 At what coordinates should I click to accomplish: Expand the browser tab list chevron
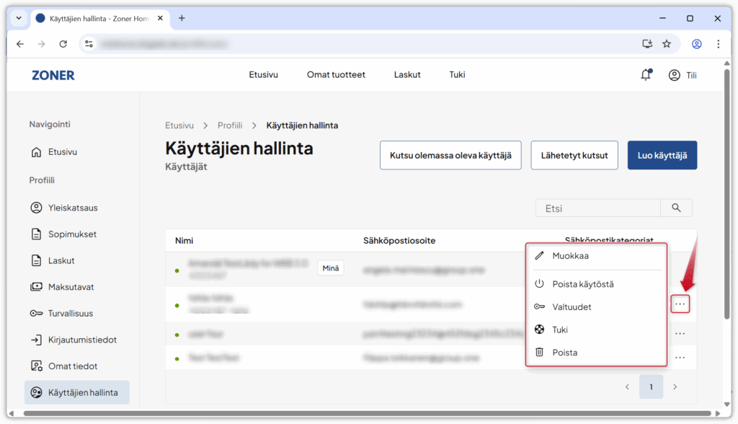(19, 18)
